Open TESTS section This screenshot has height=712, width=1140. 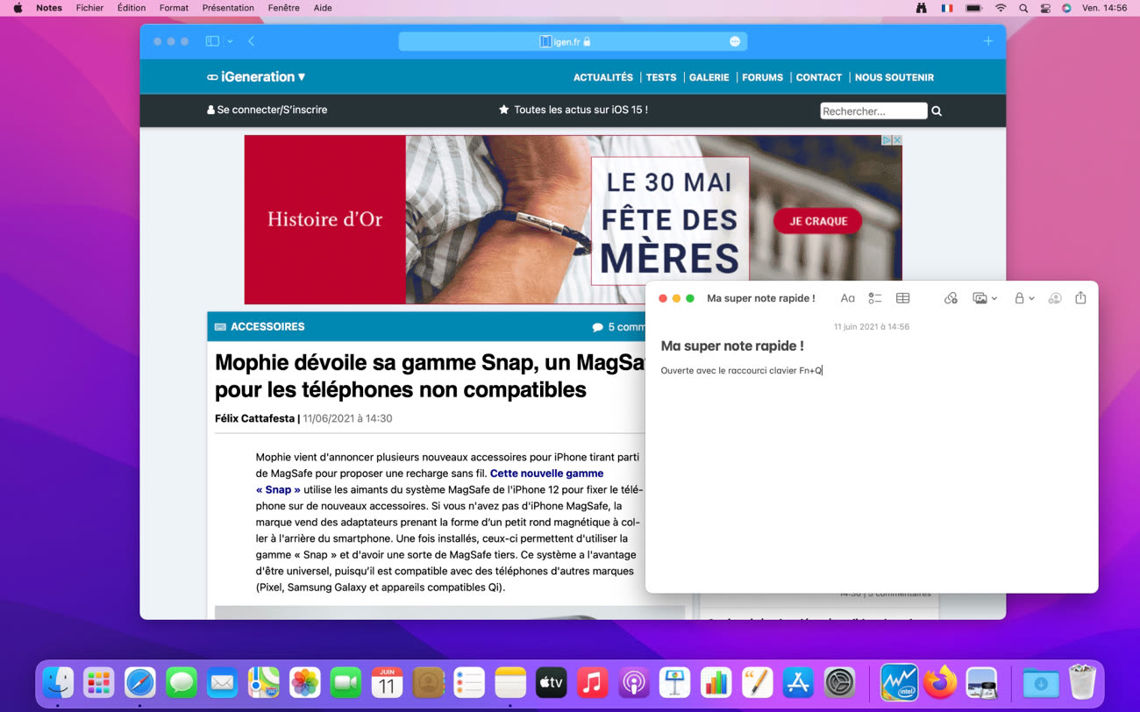click(661, 77)
